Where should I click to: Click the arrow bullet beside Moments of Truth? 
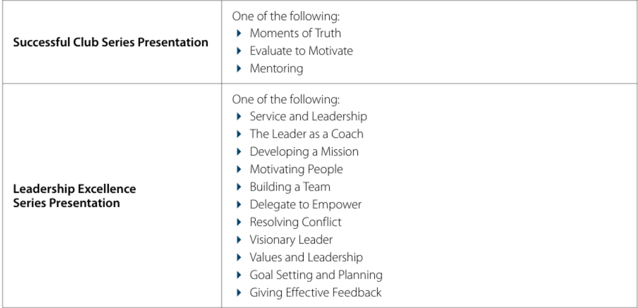tap(239, 33)
